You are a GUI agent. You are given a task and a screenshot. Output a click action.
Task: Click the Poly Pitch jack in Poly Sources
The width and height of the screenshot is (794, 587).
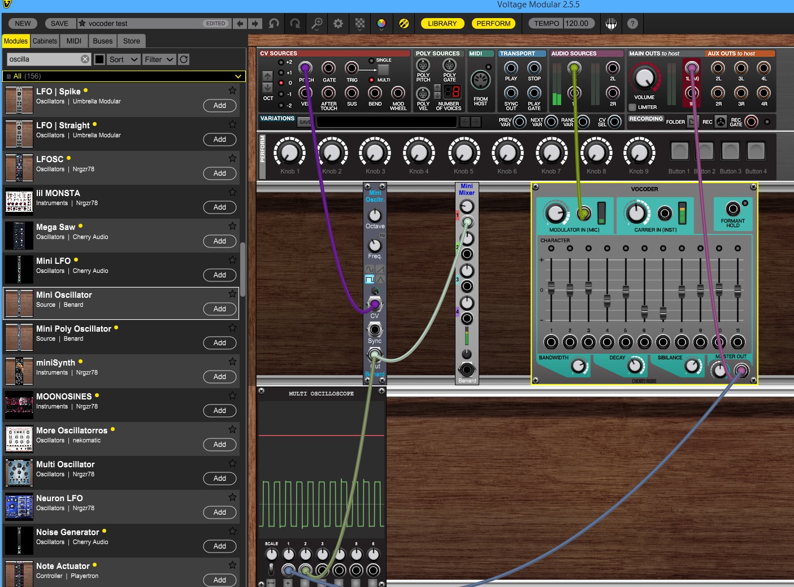[x=423, y=66]
